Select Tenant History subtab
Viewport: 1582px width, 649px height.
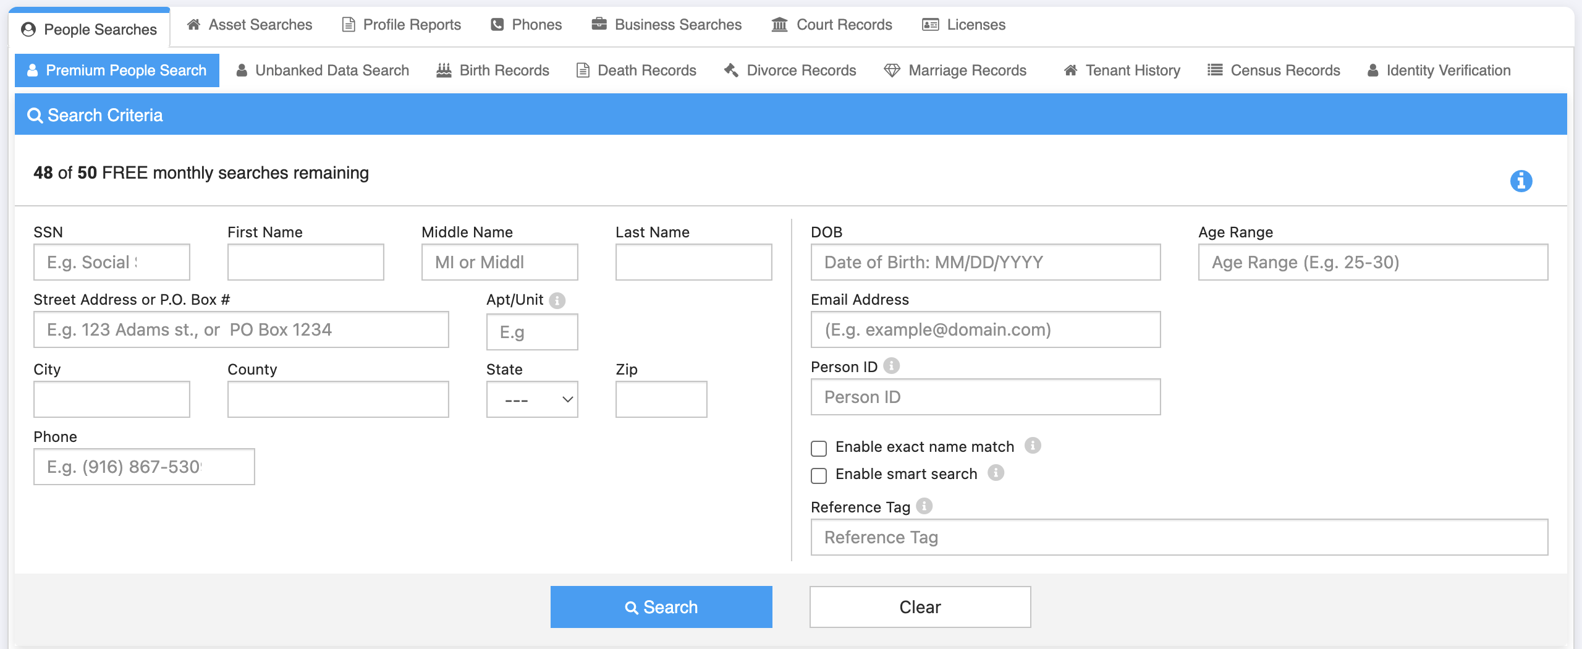[x=1122, y=70]
